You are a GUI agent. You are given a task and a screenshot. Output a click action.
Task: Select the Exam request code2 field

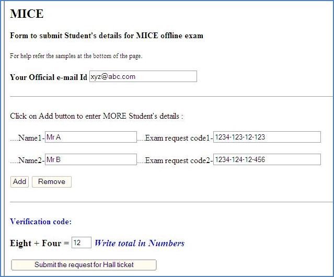267,159
